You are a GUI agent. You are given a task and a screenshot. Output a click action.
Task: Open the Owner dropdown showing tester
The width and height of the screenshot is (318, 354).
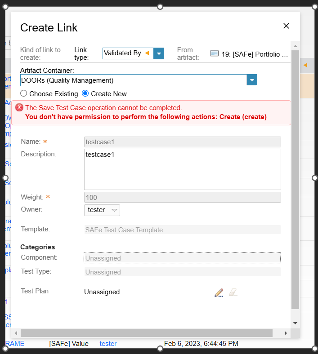[x=102, y=210]
